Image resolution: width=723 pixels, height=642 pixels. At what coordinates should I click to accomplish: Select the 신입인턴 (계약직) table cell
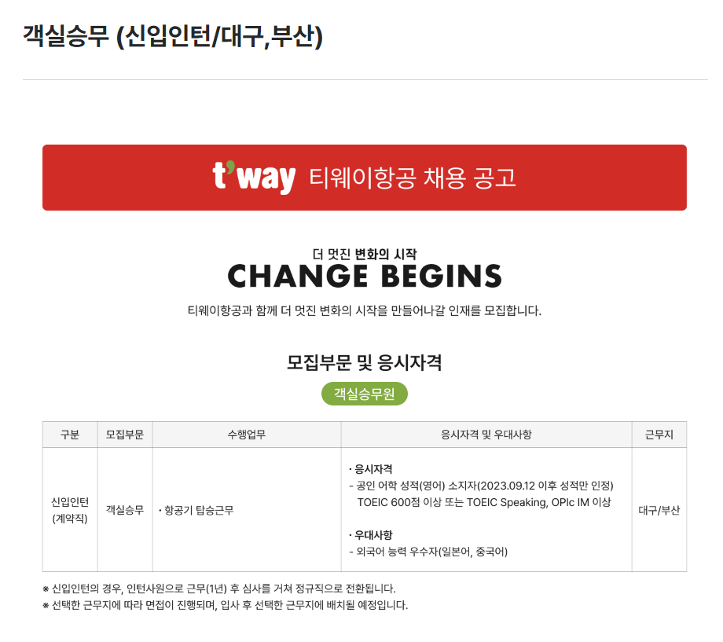tap(70, 510)
